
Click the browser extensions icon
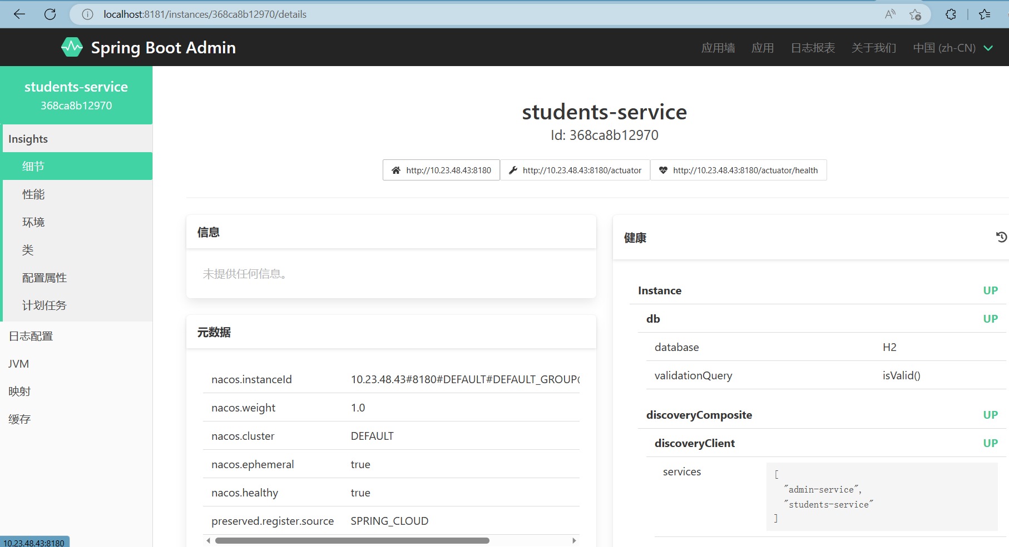pyautogui.click(x=951, y=14)
